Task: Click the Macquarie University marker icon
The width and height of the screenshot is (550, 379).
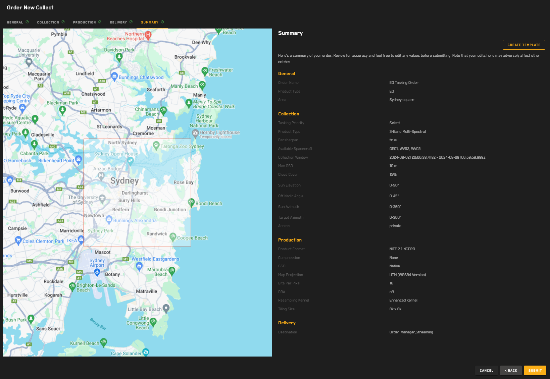Action: tap(29, 62)
